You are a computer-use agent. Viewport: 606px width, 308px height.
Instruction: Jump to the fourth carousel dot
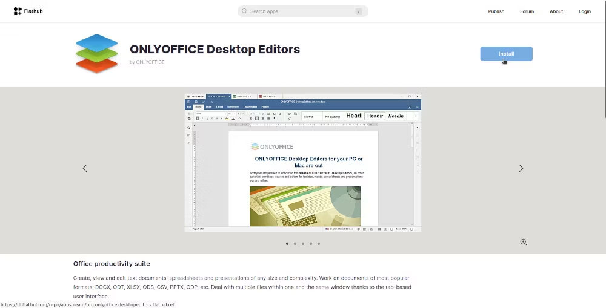[311, 243]
